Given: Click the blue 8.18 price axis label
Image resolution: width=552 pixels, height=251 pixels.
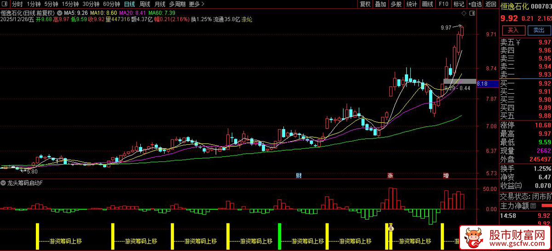Looking at the screenshot, I should coord(487,84).
